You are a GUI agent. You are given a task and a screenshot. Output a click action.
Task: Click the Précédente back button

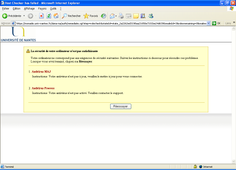click(12, 16)
